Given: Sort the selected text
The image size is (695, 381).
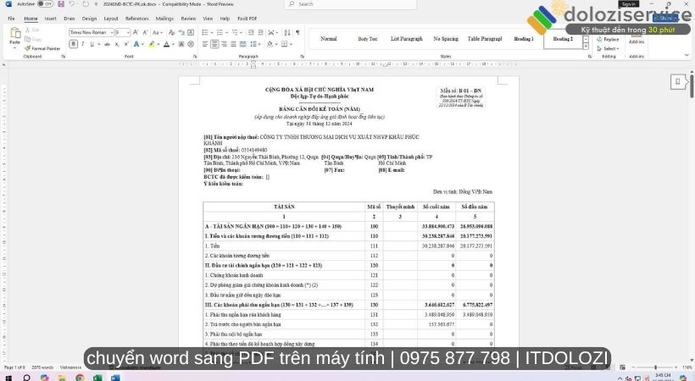Looking at the screenshot, I should (x=287, y=33).
